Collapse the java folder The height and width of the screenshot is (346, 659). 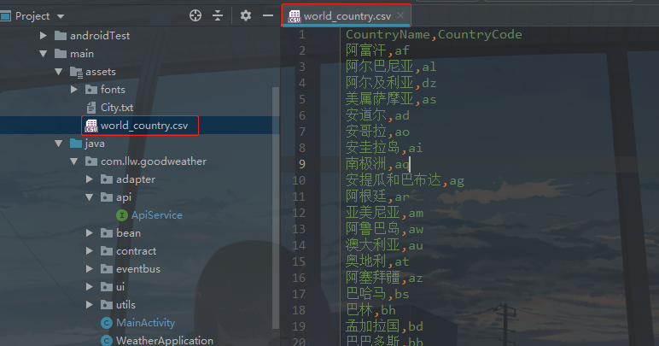coord(58,144)
